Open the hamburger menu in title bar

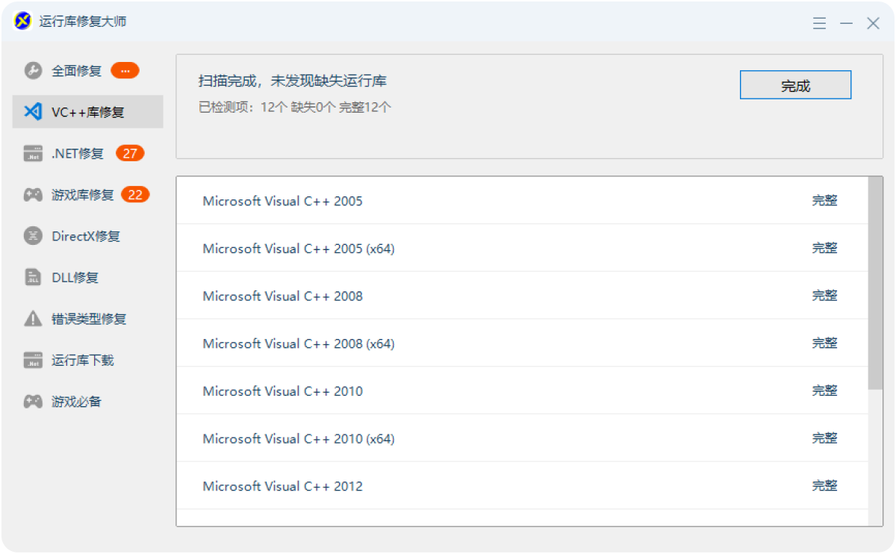coord(819,23)
